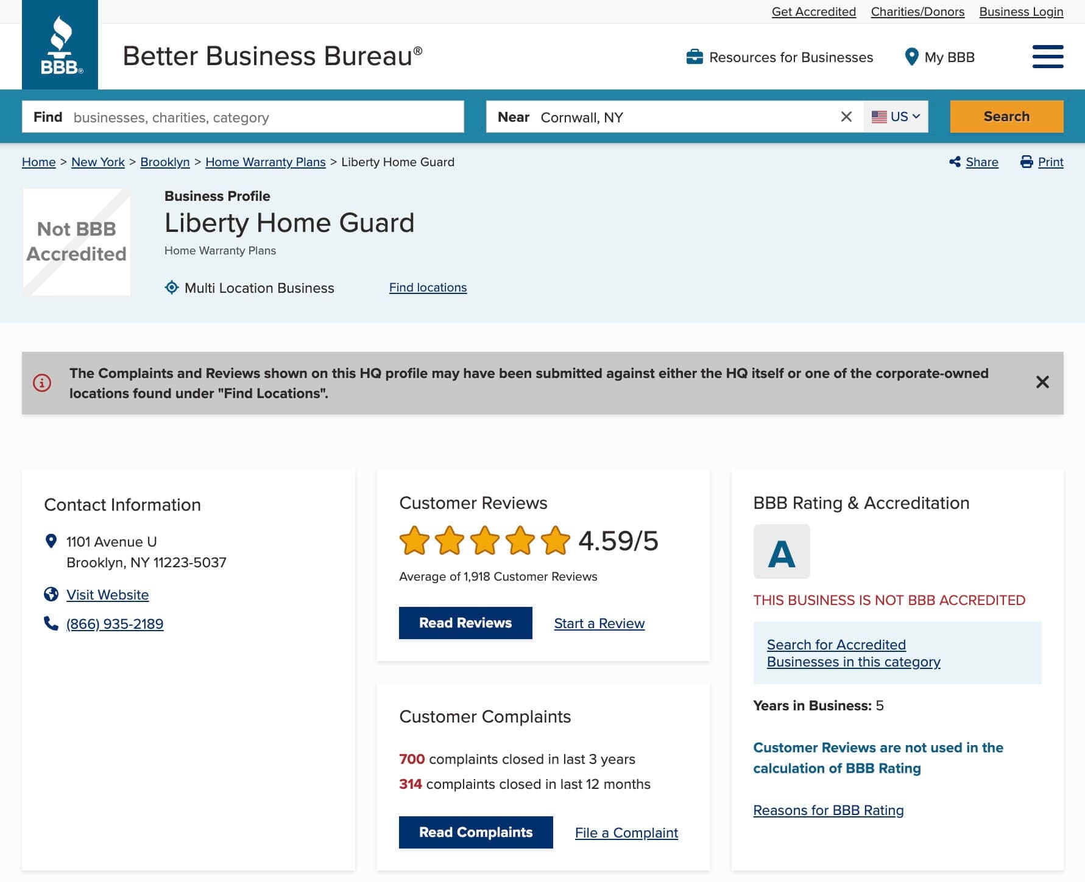Image resolution: width=1085 pixels, height=882 pixels.
Task: Open File a Complaint link
Action: [x=626, y=833]
